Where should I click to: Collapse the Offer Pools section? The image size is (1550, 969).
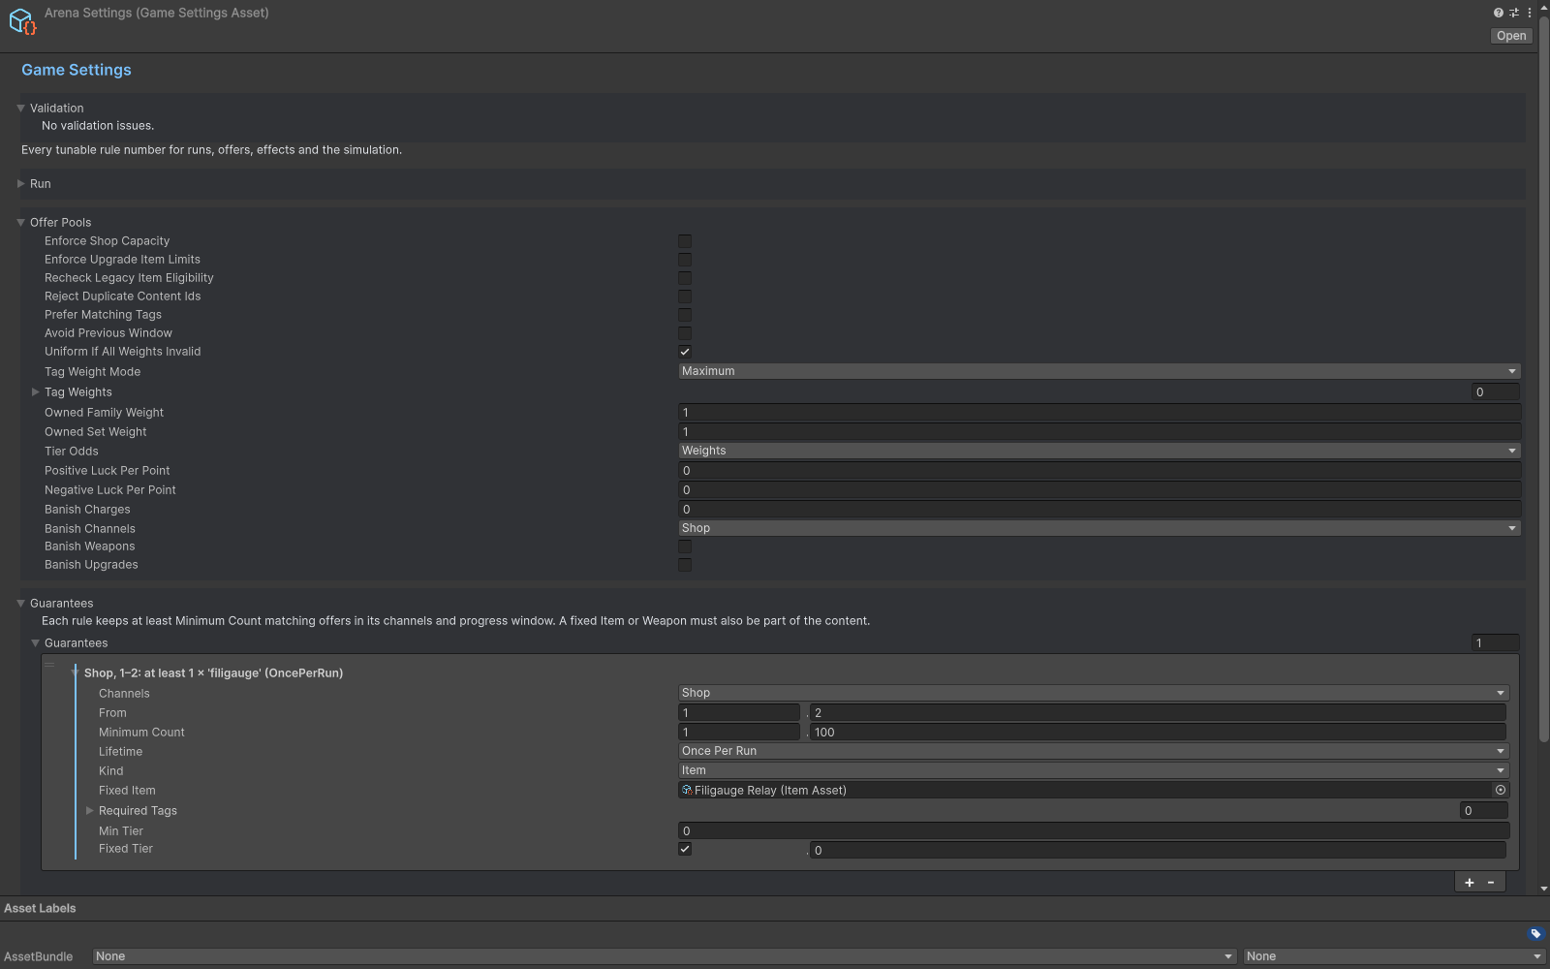tap(20, 222)
